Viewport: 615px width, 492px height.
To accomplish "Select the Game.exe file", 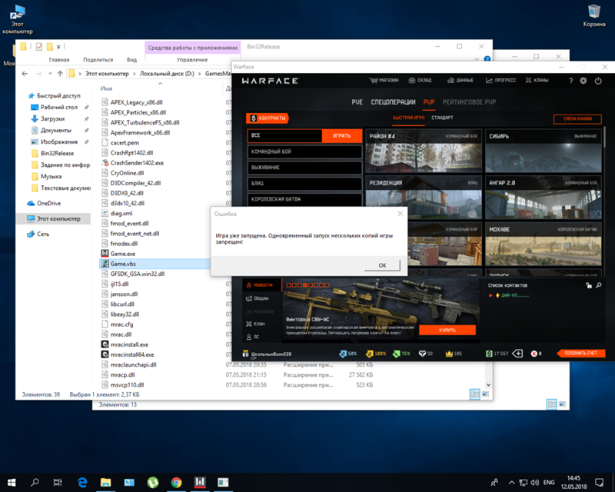I will coord(123,254).
